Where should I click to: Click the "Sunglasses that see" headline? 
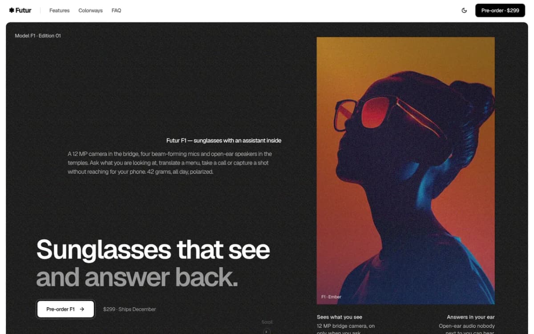[x=153, y=249]
